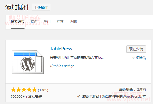Click the 上传插件 upload plugin button

[x=41, y=7]
